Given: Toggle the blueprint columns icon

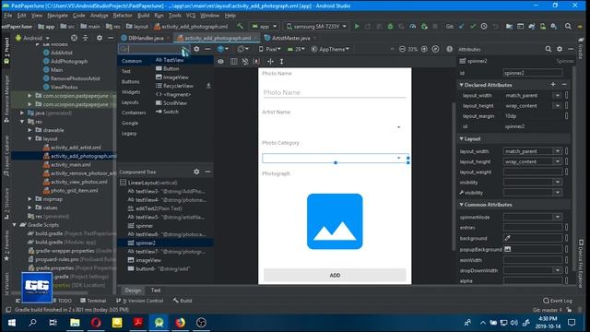Looking at the screenshot, I should (x=233, y=62).
